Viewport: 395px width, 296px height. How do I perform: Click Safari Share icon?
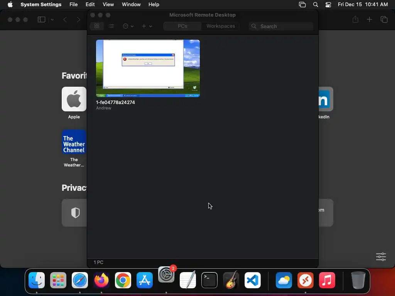[355, 19]
